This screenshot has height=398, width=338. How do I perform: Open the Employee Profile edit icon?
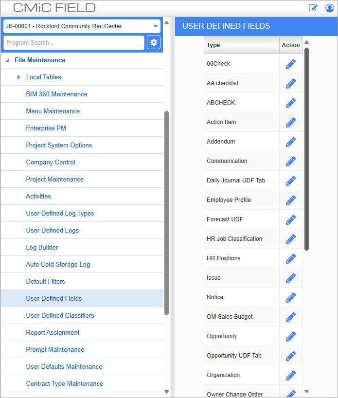[x=291, y=200]
